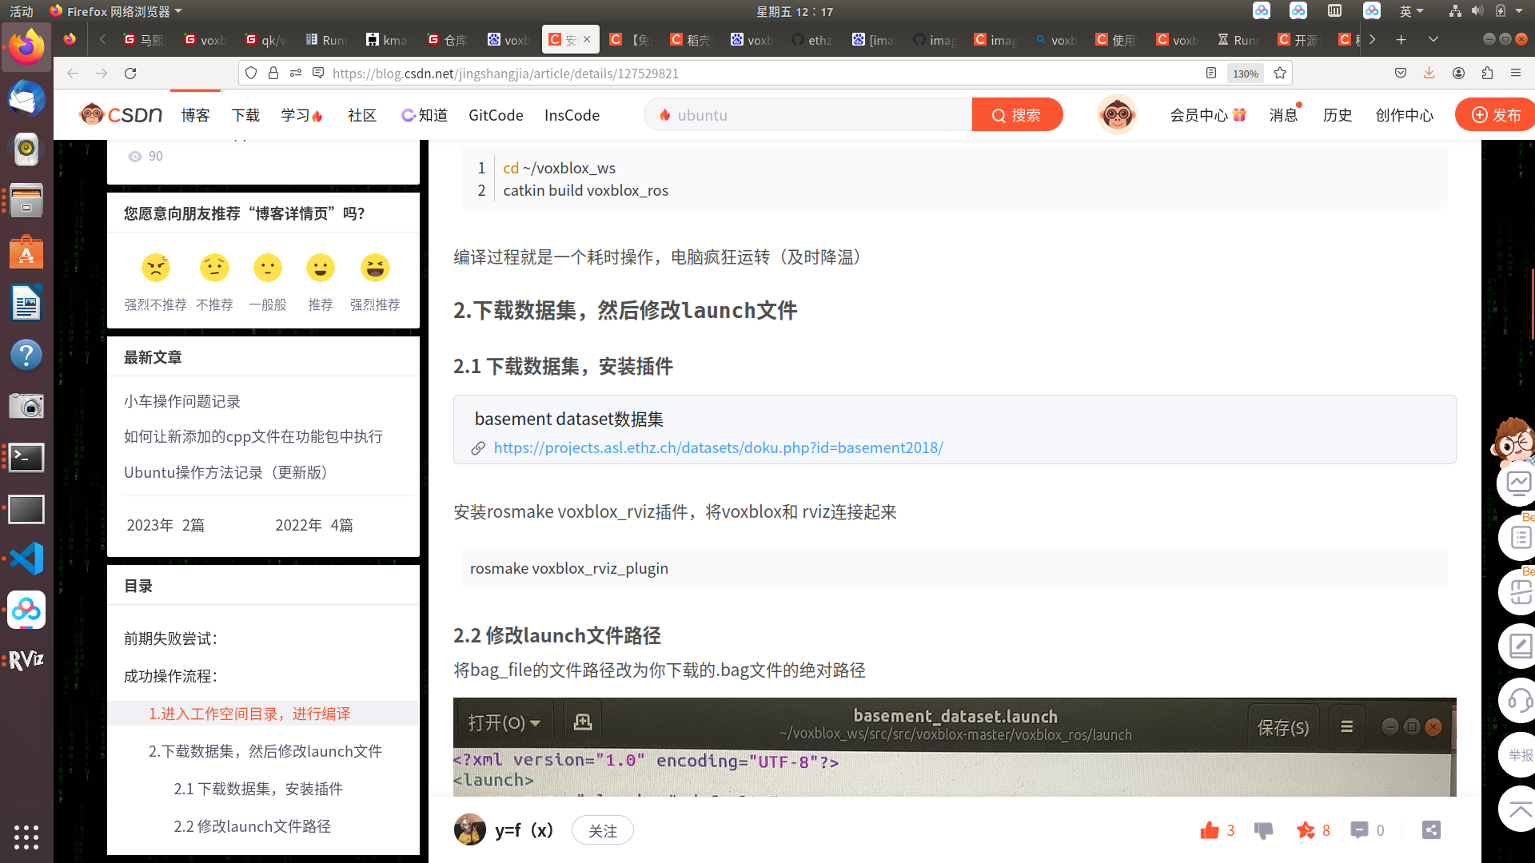Toggle the favorite star showing 8
Image resolution: width=1535 pixels, height=863 pixels.
pyautogui.click(x=1306, y=830)
